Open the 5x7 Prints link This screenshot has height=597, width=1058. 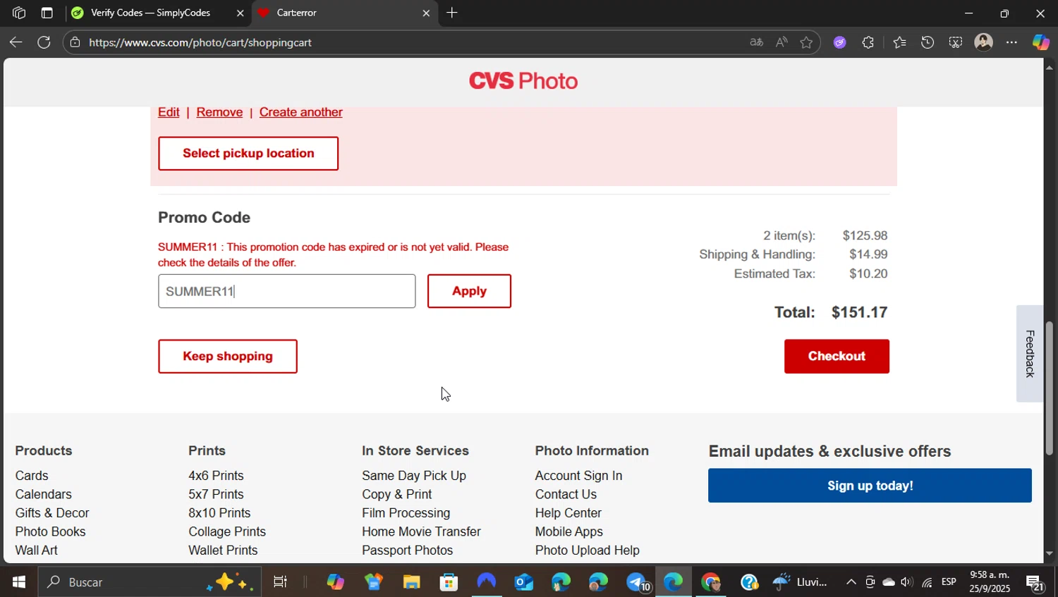click(216, 494)
